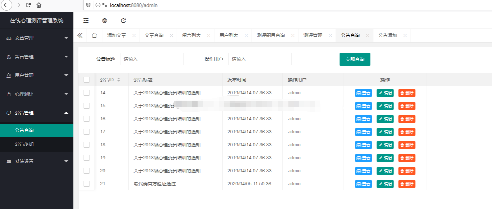Click the browser address bar URL
492x209 pixels.
pos(134,5)
